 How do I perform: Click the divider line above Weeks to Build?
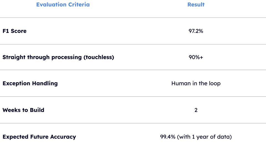click(133, 97)
